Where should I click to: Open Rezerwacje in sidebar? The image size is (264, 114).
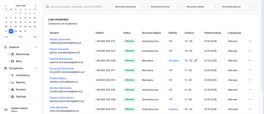coord(24,54)
